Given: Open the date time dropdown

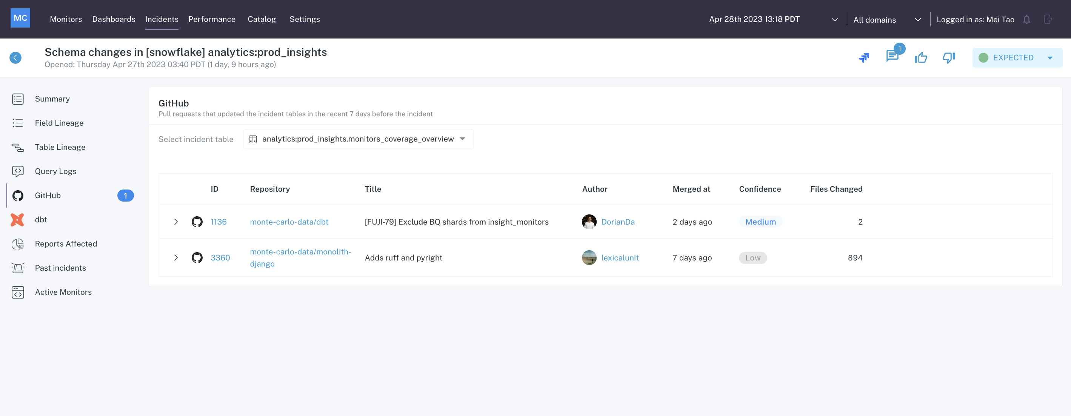Looking at the screenshot, I should coord(773,20).
